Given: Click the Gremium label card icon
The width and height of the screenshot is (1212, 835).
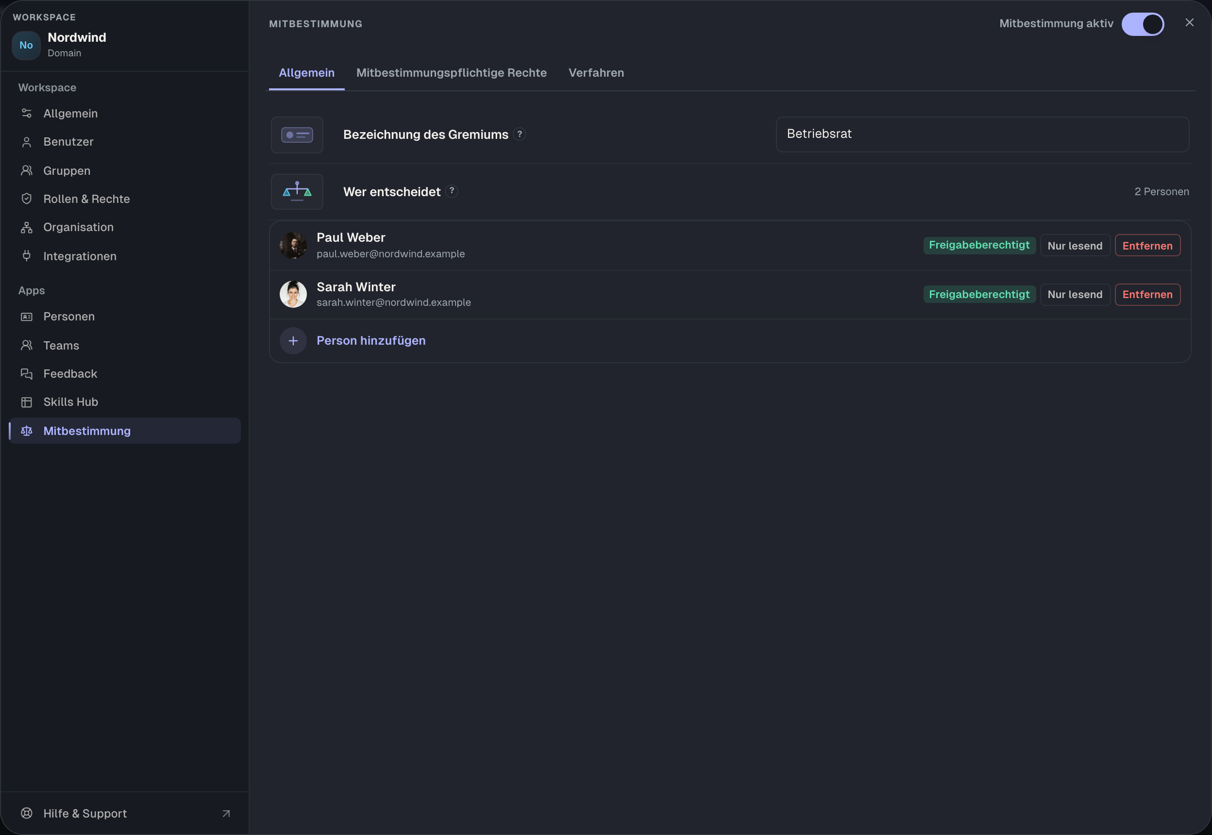Looking at the screenshot, I should (x=297, y=135).
